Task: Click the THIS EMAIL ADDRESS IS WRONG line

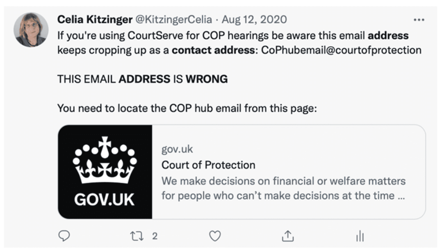Action: click(142, 79)
